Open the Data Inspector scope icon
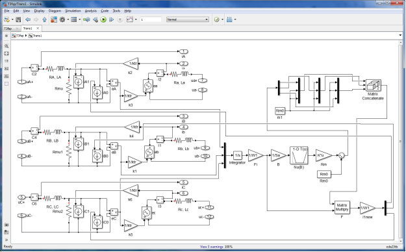 [x=130, y=19]
